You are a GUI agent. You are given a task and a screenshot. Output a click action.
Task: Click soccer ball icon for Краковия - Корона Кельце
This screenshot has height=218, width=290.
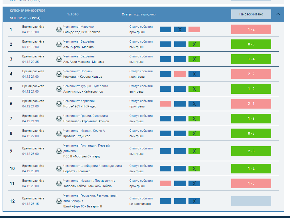(x=59, y=74)
